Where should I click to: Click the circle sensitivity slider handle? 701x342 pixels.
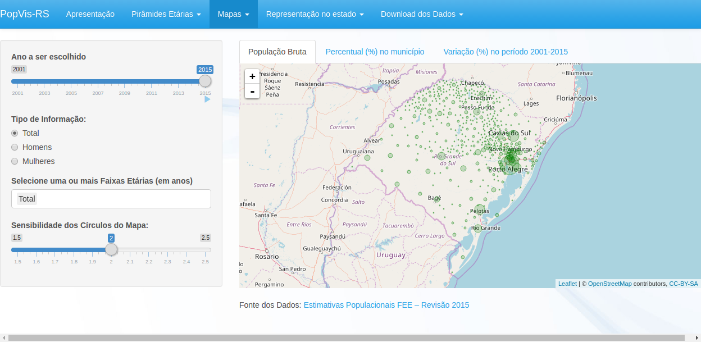(111, 249)
